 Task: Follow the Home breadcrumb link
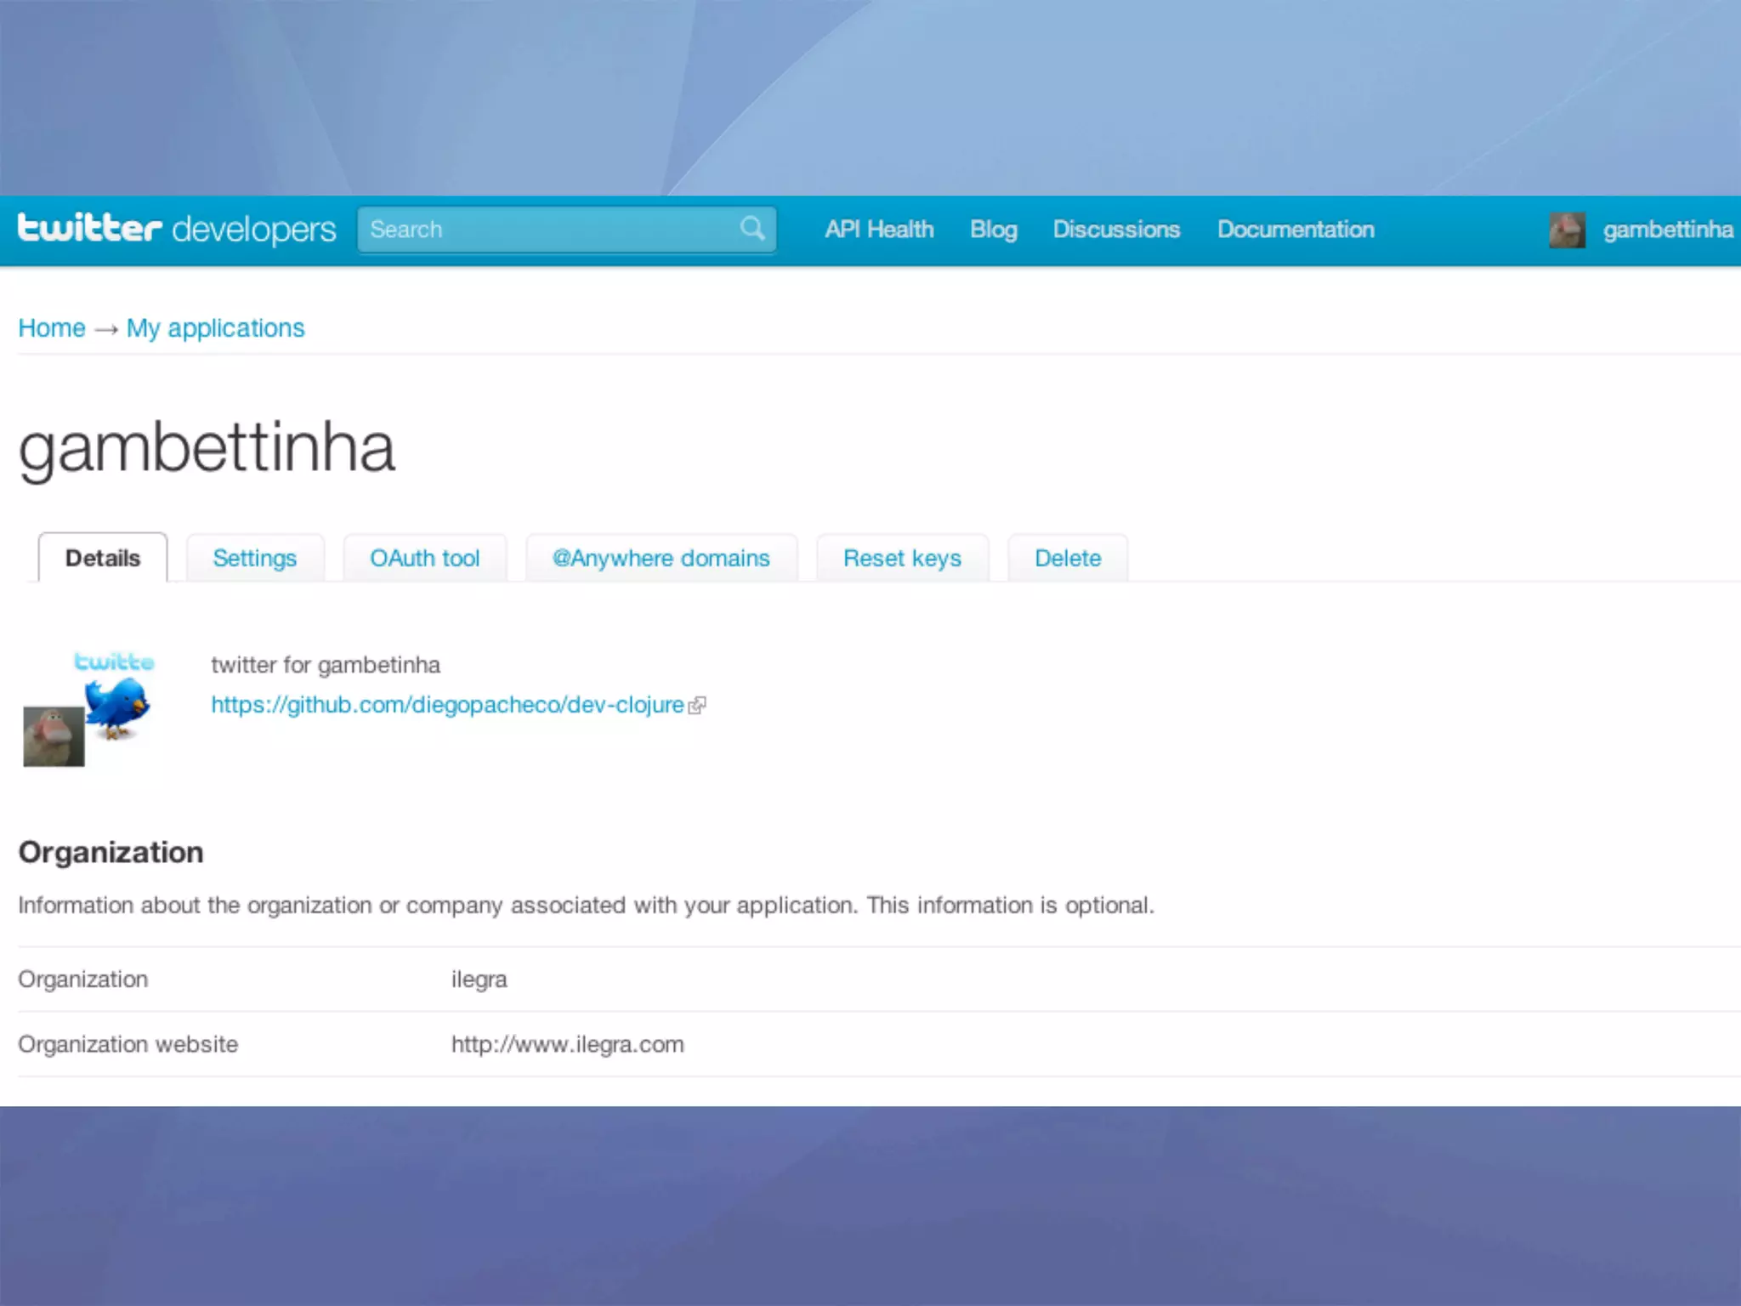pyautogui.click(x=52, y=328)
